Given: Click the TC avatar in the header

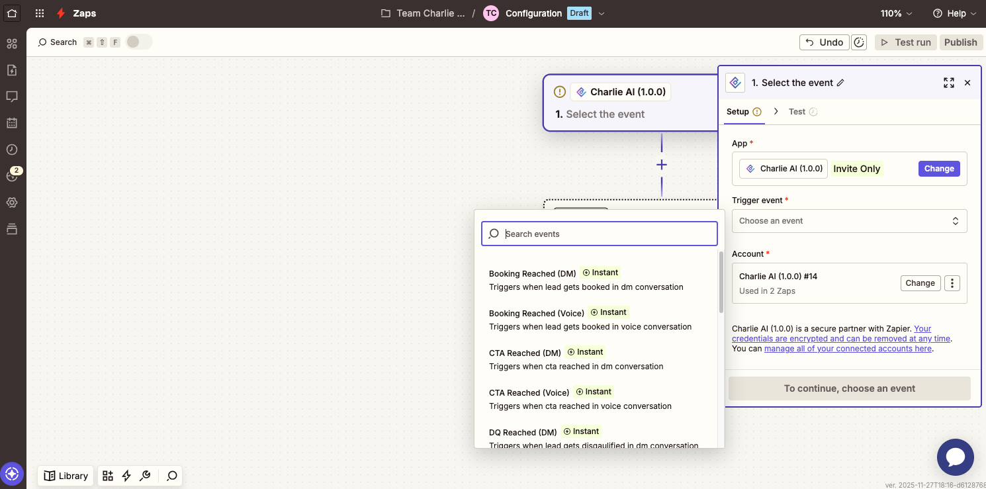Looking at the screenshot, I should coord(491,13).
